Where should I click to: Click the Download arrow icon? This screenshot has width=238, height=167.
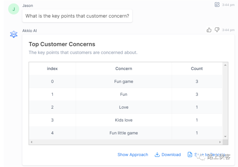pos(157,155)
